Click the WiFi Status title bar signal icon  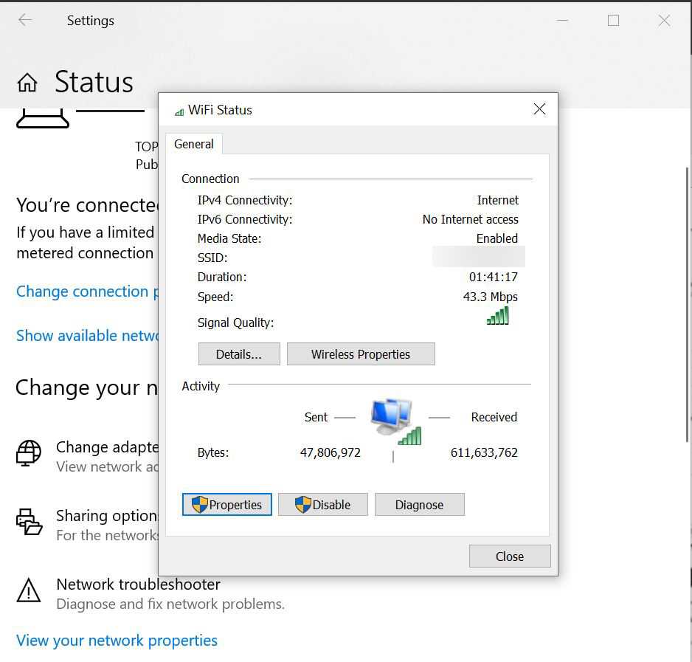click(x=179, y=111)
